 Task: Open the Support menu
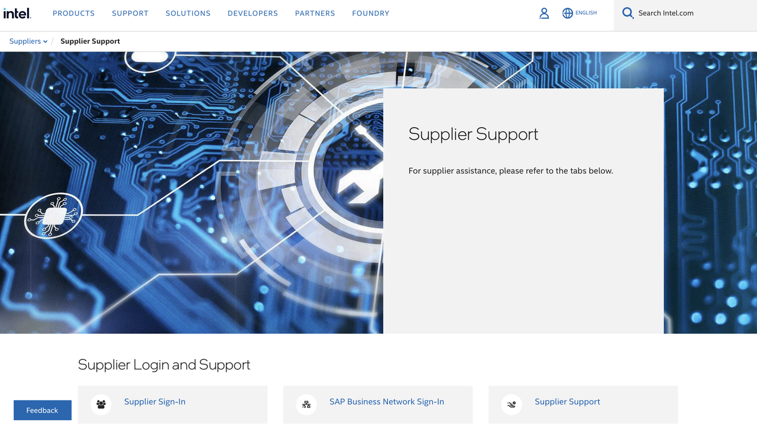coord(130,13)
